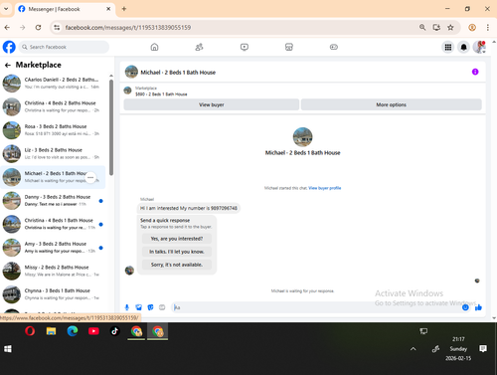Image resolution: width=497 pixels, height=375 pixels.
Task: Show hidden system tray icons
Action: (414, 349)
